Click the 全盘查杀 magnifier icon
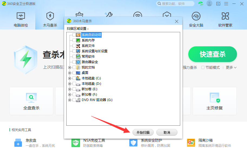 (x=31, y=97)
